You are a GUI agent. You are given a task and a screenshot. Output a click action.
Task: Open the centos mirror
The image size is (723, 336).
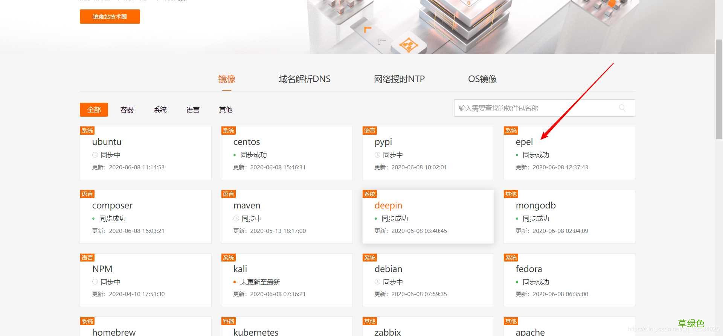pyautogui.click(x=247, y=142)
